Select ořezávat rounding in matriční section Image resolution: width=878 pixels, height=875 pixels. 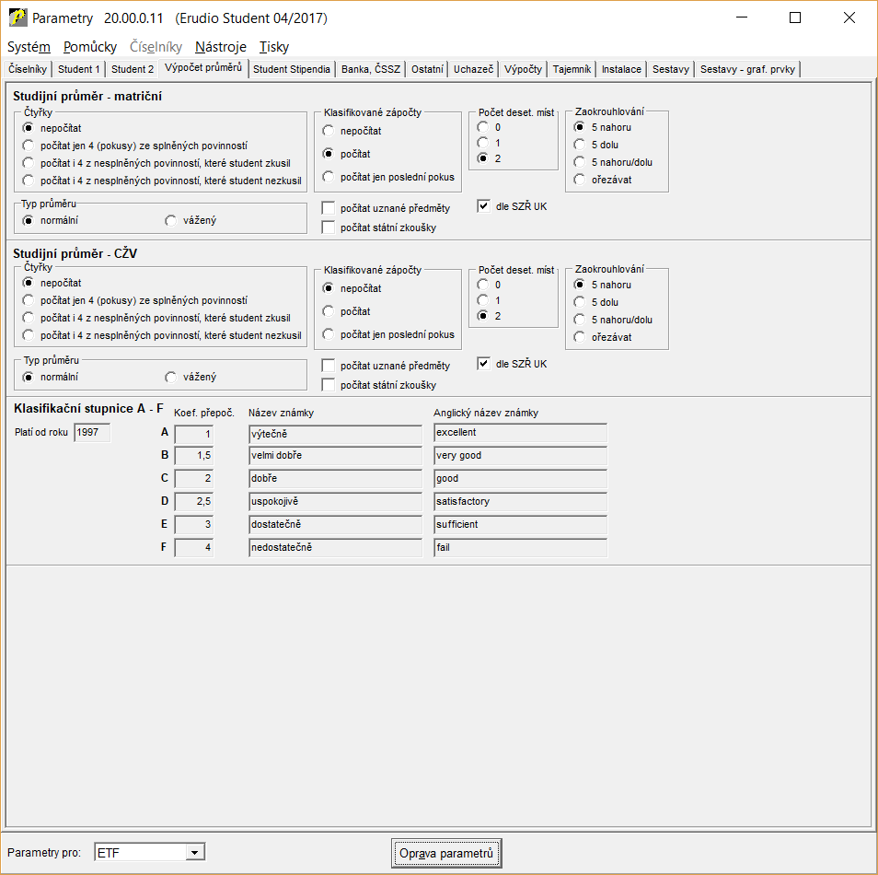pos(579,180)
